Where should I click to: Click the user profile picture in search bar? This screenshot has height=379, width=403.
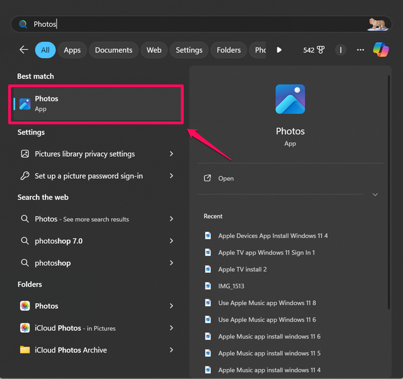pyautogui.click(x=378, y=24)
